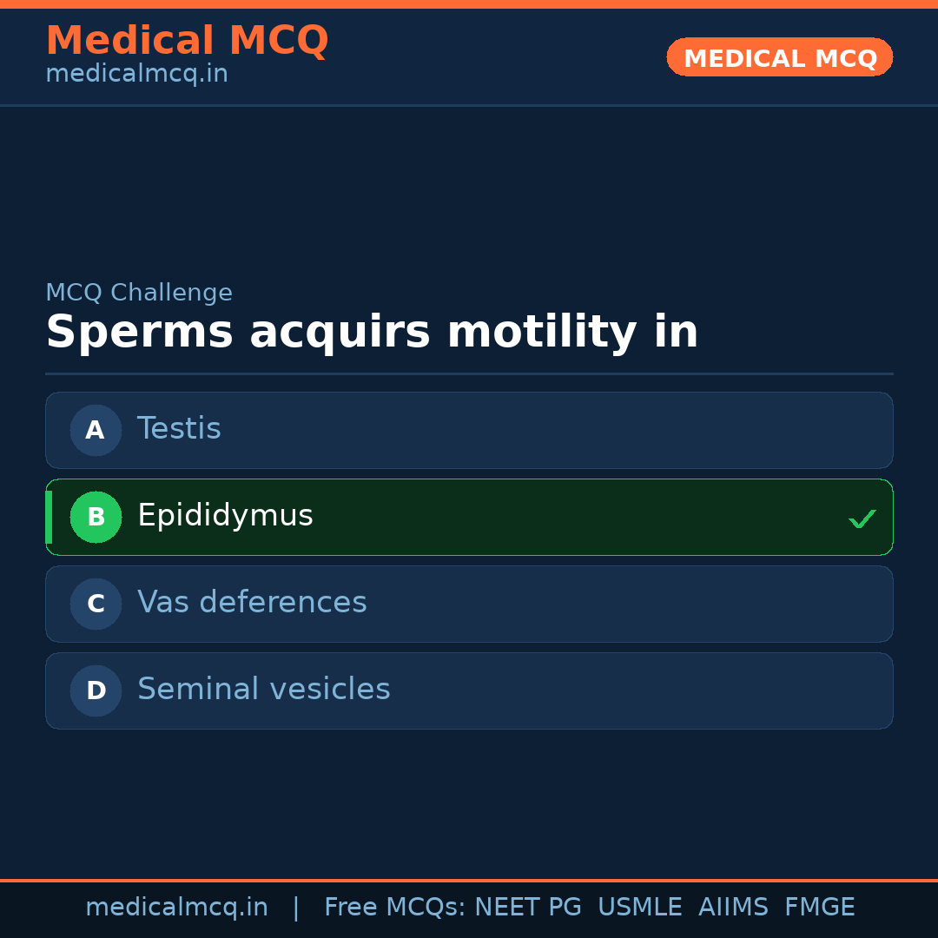Image resolution: width=938 pixels, height=938 pixels.
Task: Click the green accent bar on option B
Action: tap(49, 517)
